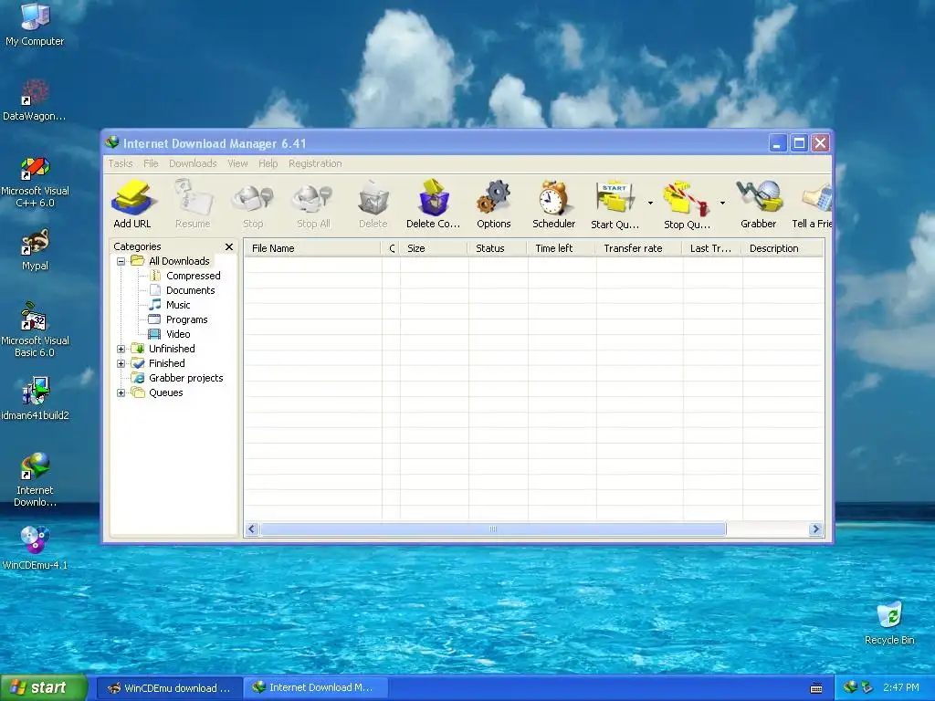Click the Tell a Friend icon
This screenshot has width=935, height=701.
(812, 204)
